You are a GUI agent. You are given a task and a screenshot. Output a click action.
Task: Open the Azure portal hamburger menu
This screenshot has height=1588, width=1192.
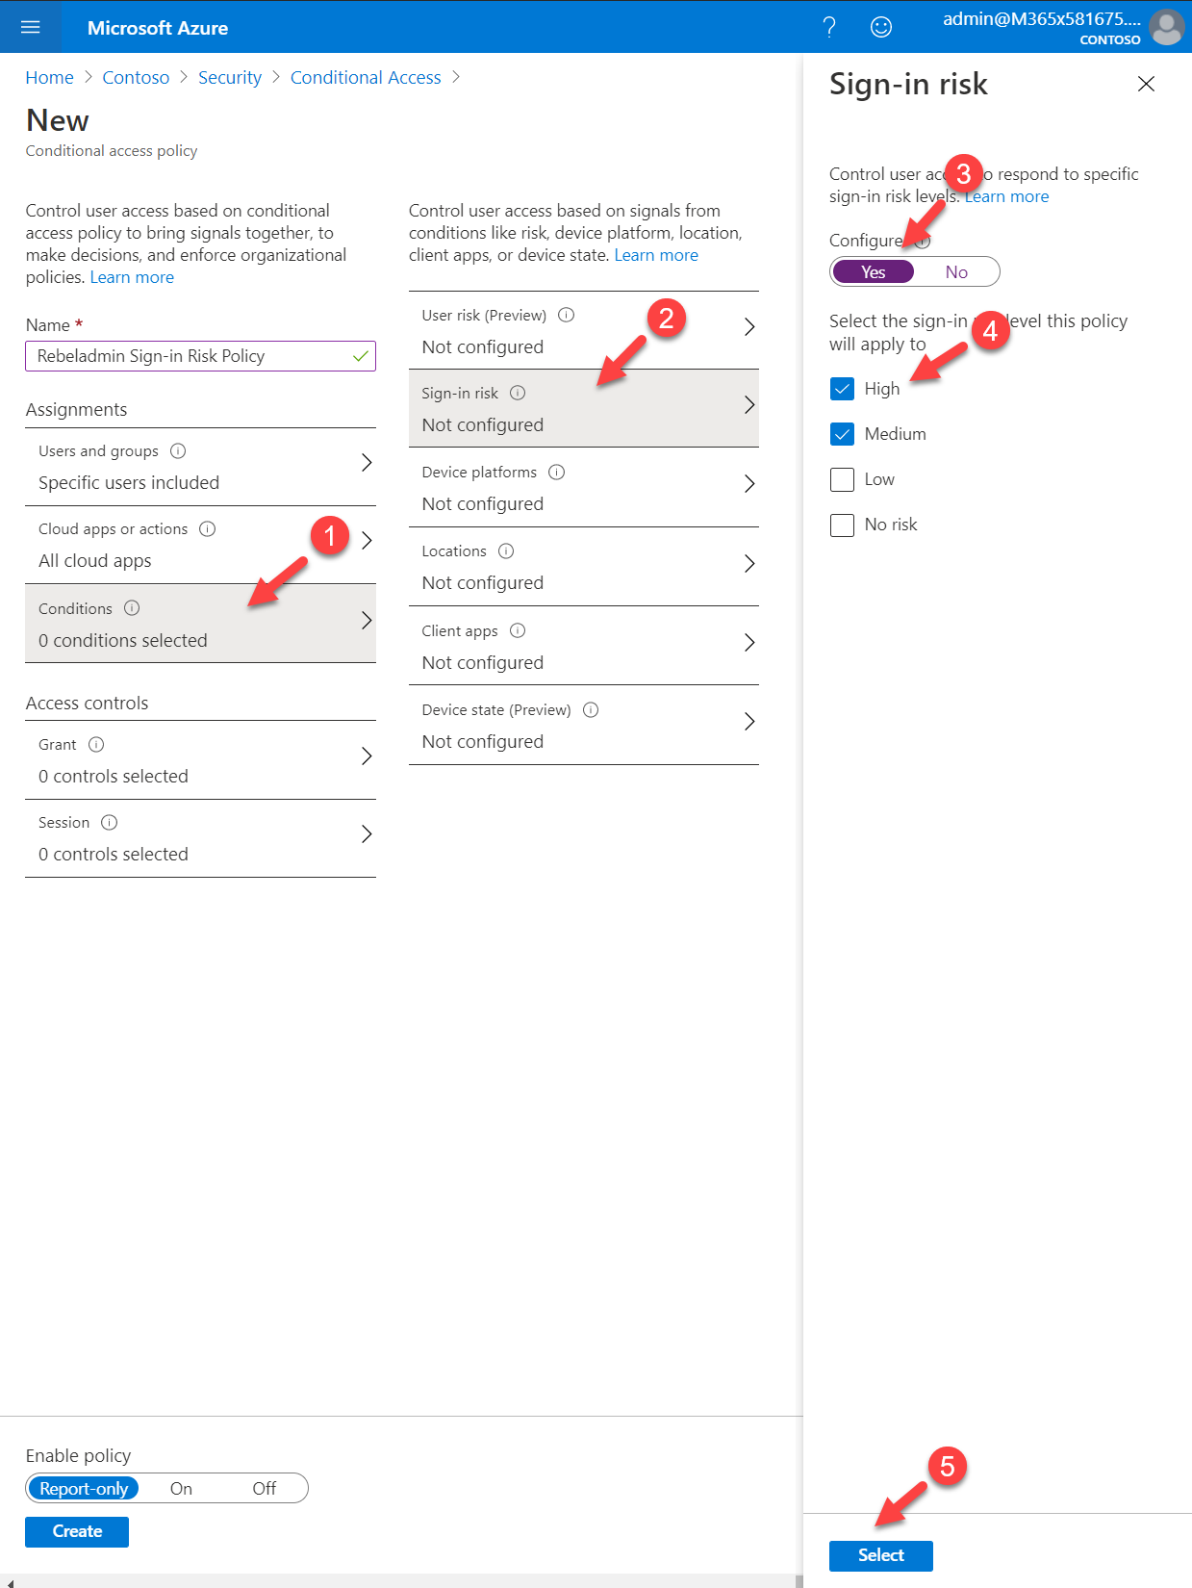(29, 27)
